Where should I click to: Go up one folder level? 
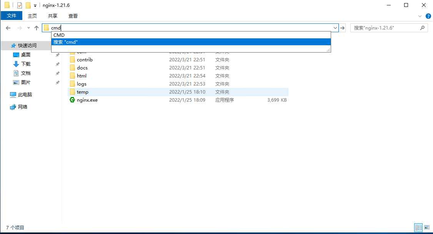[x=37, y=28]
